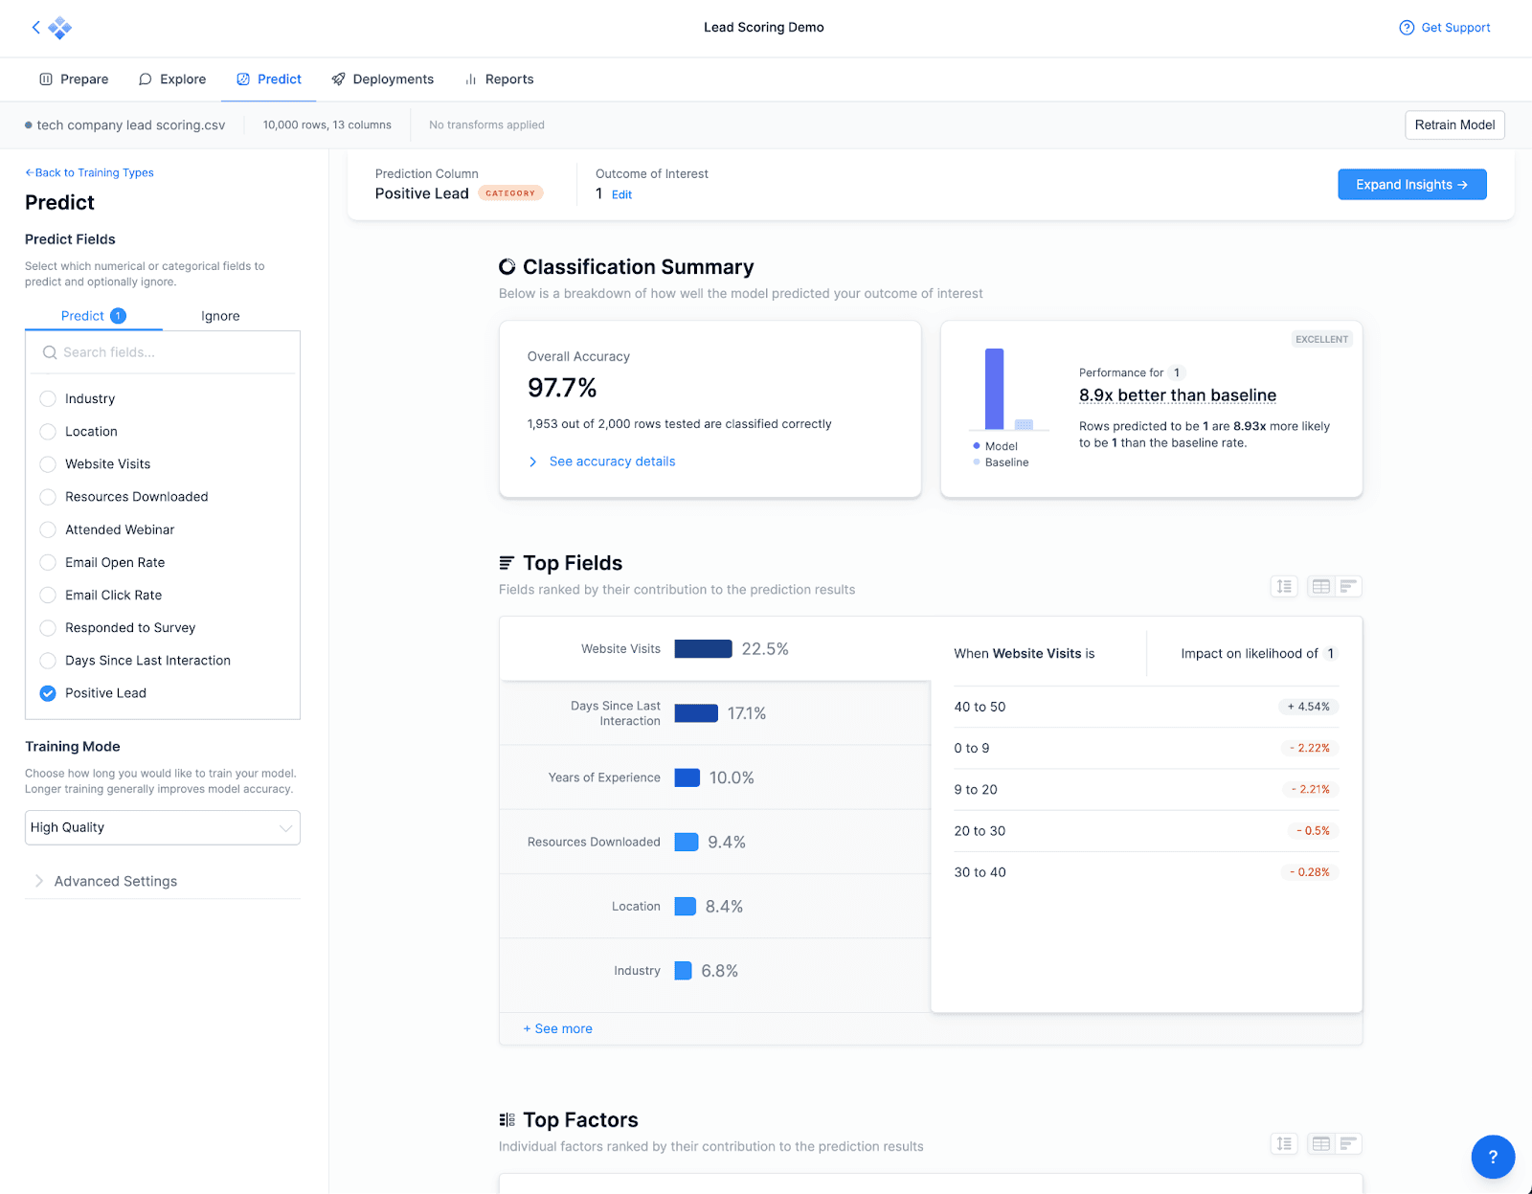Screen dimensions: 1532x1194
Task: Select the Resources Downloaded 9.4% row
Action: [x=715, y=842]
